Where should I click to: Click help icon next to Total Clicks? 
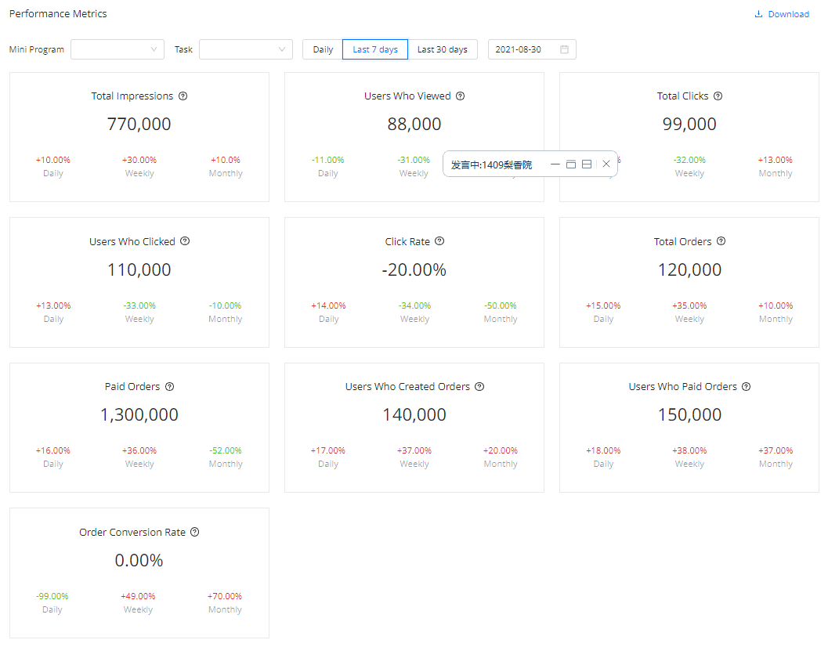(x=718, y=96)
